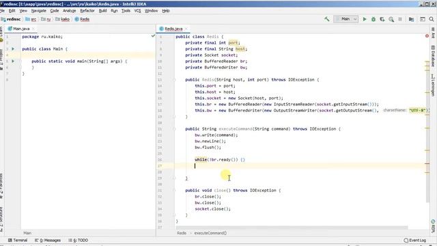
Task: Click socket.close(); line in close method
Action: [212, 208]
